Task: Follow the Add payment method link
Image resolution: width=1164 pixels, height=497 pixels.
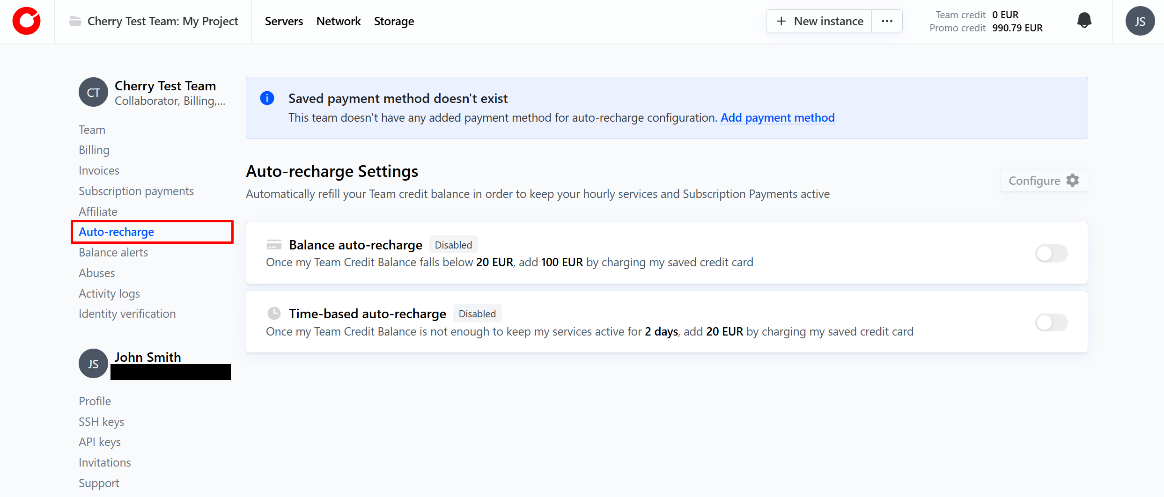Action: pyautogui.click(x=777, y=117)
